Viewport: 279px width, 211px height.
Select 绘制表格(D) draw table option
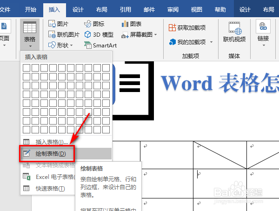[66, 153]
